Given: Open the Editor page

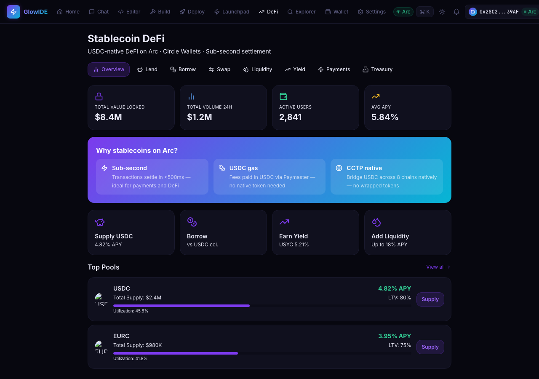Looking at the screenshot, I should (129, 12).
